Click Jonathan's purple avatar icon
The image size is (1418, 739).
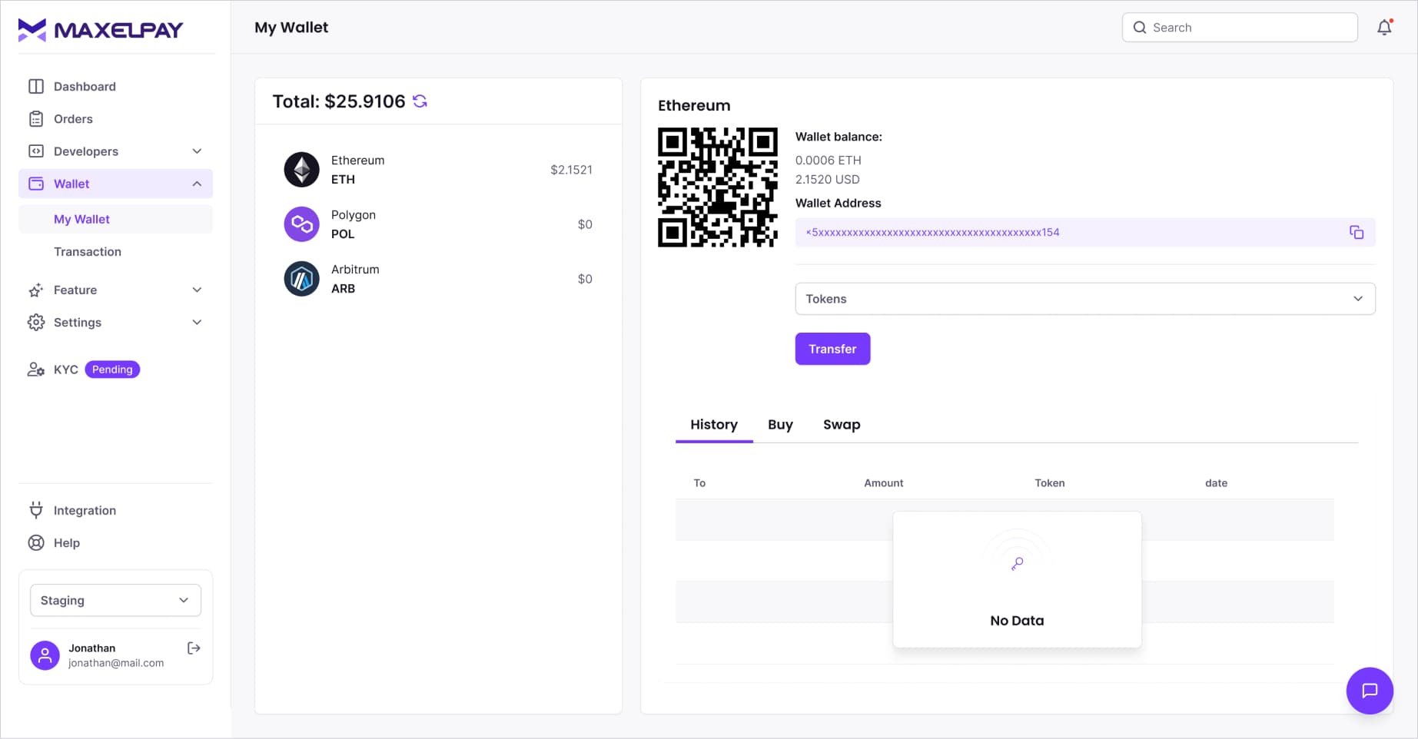(x=45, y=655)
